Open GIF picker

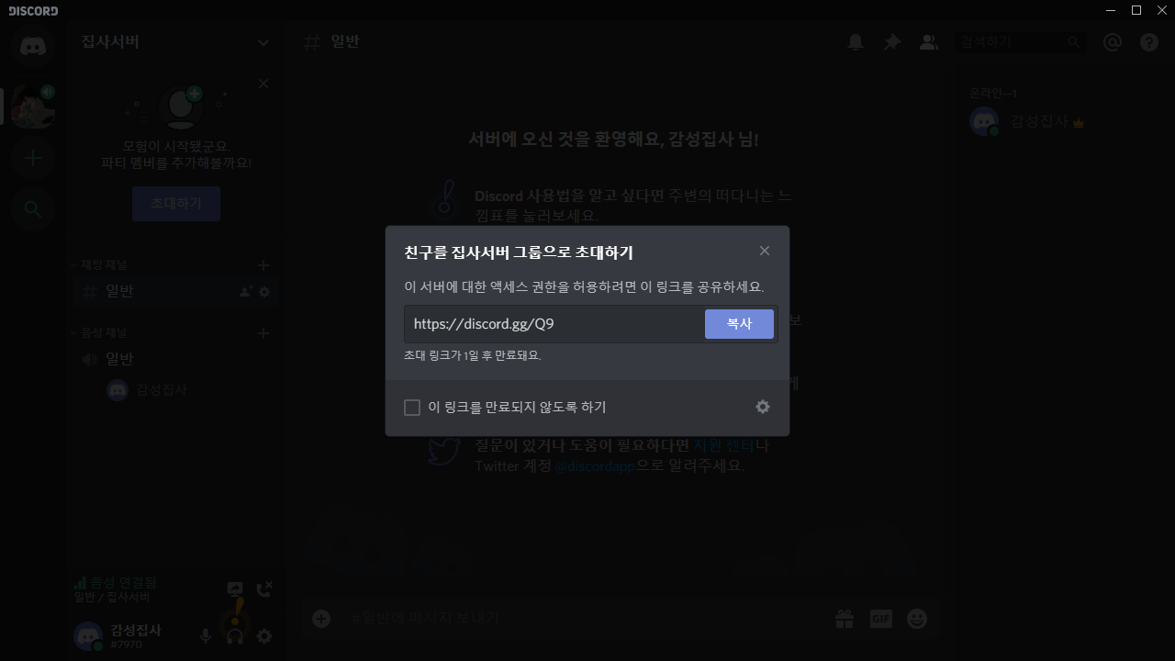(880, 619)
